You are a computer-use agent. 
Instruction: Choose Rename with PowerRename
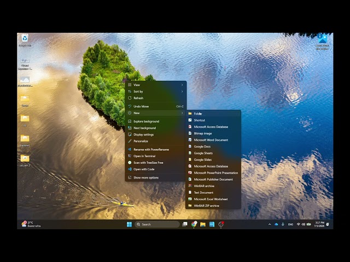click(x=155, y=150)
